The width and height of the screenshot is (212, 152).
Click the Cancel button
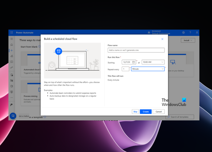pos(159,112)
